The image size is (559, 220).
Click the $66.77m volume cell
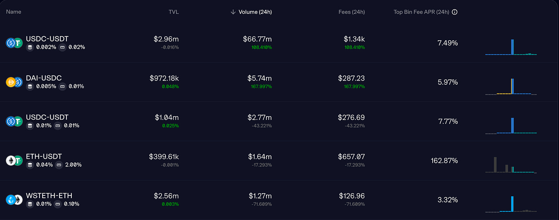click(257, 39)
